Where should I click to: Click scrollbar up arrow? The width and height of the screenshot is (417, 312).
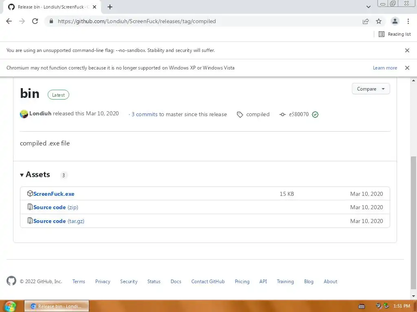tap(414, 80)
